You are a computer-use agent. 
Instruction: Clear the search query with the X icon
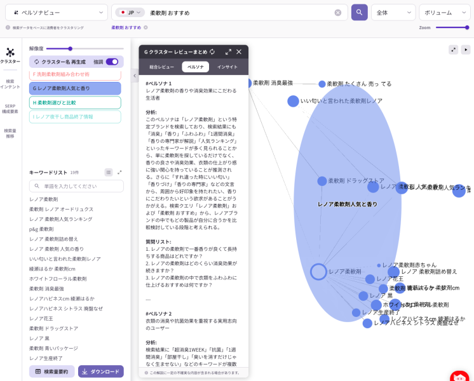338,13
